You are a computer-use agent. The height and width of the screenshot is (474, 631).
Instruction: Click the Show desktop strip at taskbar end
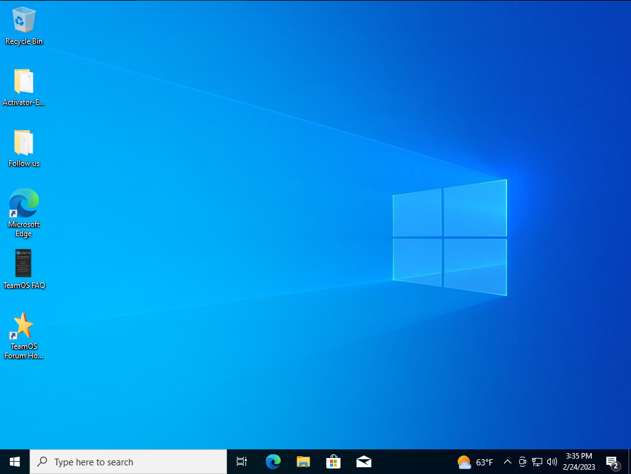[629, 462]
